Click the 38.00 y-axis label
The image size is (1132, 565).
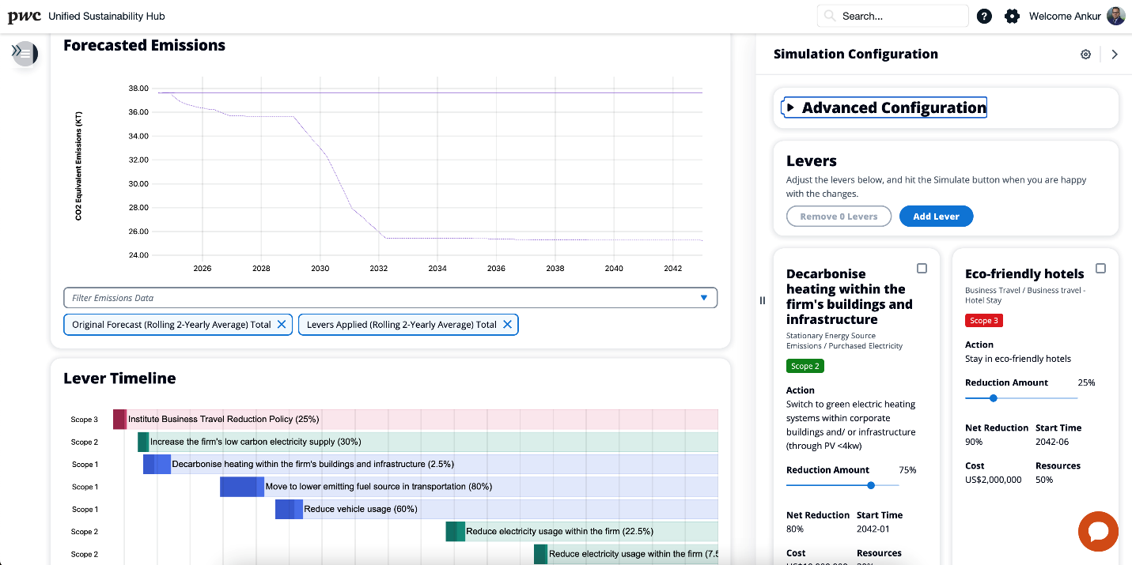pos(138,89)
